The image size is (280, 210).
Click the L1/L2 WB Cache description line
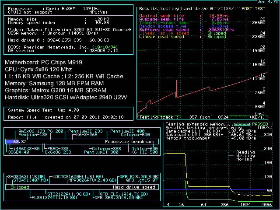64,77
